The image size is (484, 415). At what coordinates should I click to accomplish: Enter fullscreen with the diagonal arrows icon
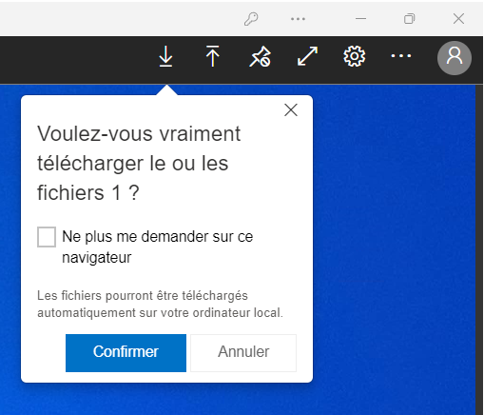[307, 56]
